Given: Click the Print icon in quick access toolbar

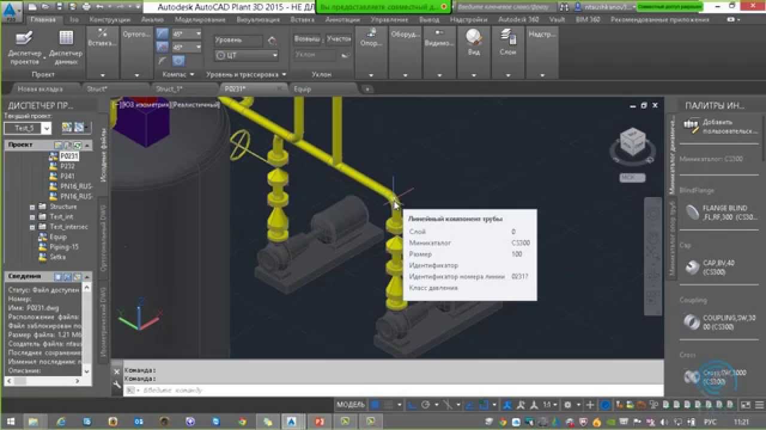Looking at the screenshot, I should coord(86,7).
